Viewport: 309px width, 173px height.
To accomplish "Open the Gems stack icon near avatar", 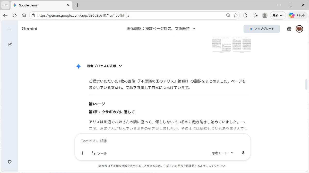I will pyautogui.click(x=289, y=29).
